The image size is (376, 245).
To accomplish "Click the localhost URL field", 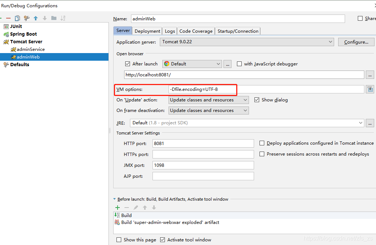I will (244, 75).
